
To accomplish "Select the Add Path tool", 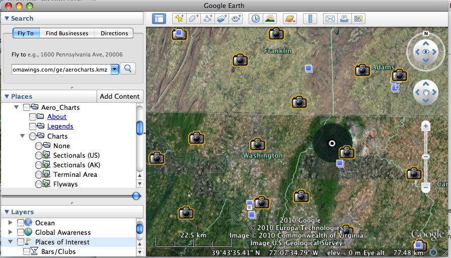I will (x=207, y=19).
